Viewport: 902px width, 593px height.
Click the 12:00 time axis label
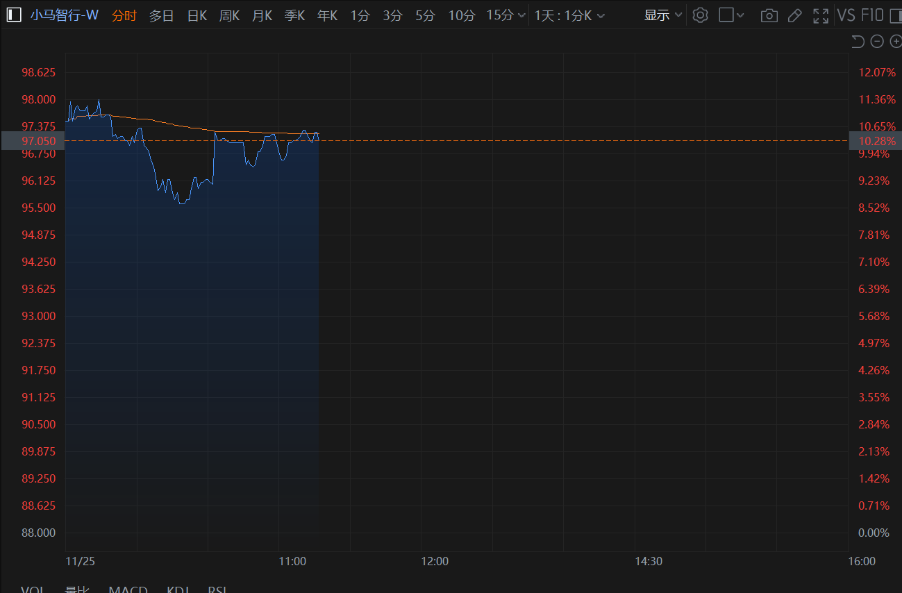tap(435, 561)
